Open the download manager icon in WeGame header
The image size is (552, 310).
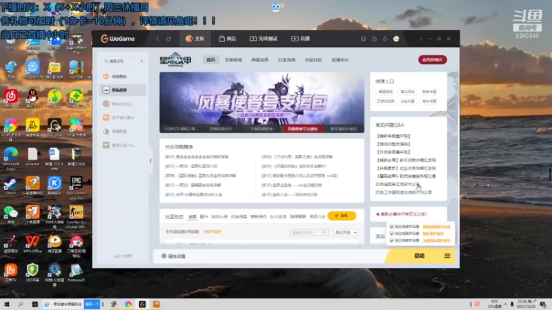pos(385,39)
